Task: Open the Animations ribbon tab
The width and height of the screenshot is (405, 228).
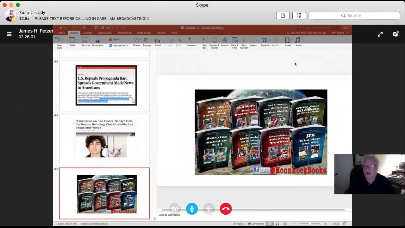Action: (124, 33)
